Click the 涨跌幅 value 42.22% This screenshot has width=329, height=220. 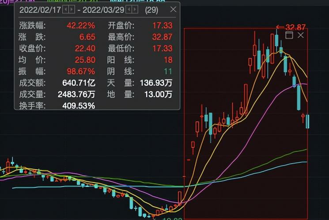pos(81,26)
